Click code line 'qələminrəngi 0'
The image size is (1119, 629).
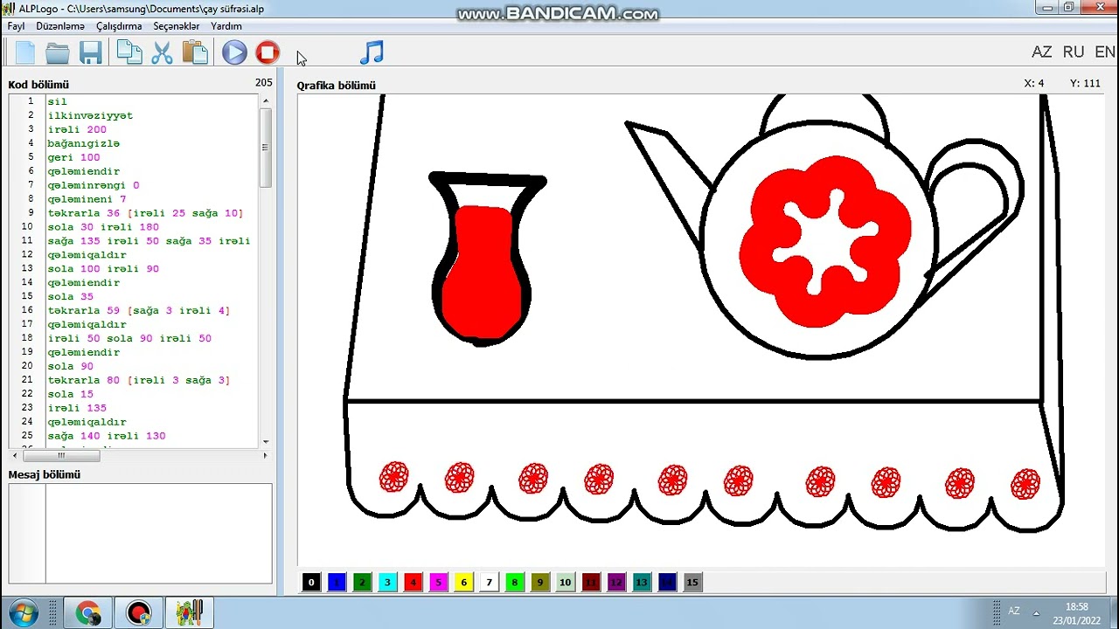[94, 185]
